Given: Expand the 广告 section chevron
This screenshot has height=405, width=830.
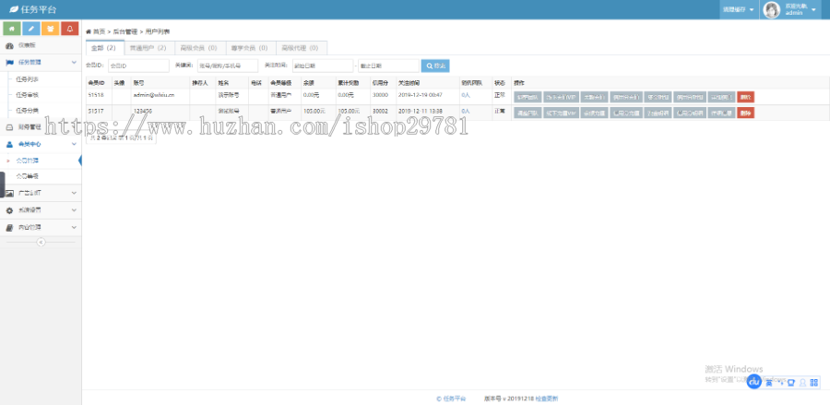Looking at the screenshot, I should (74, 193).
